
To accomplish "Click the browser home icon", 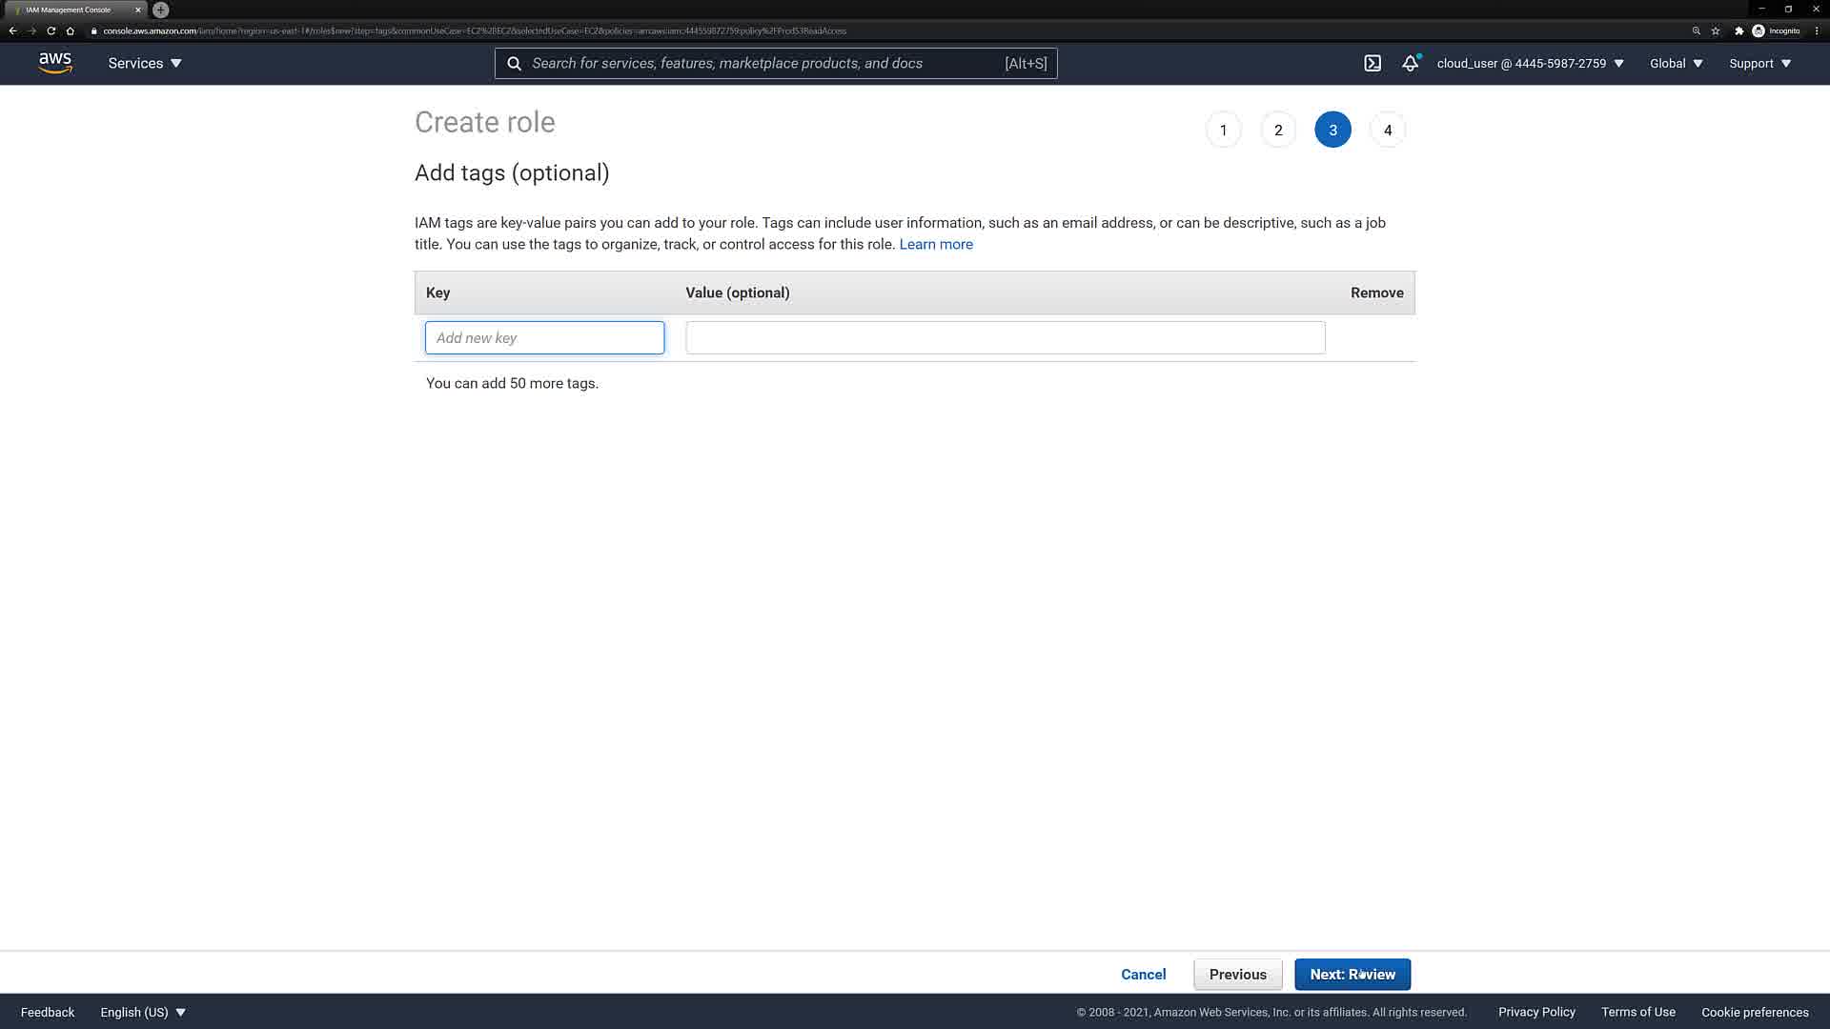I will pos(71,30).
